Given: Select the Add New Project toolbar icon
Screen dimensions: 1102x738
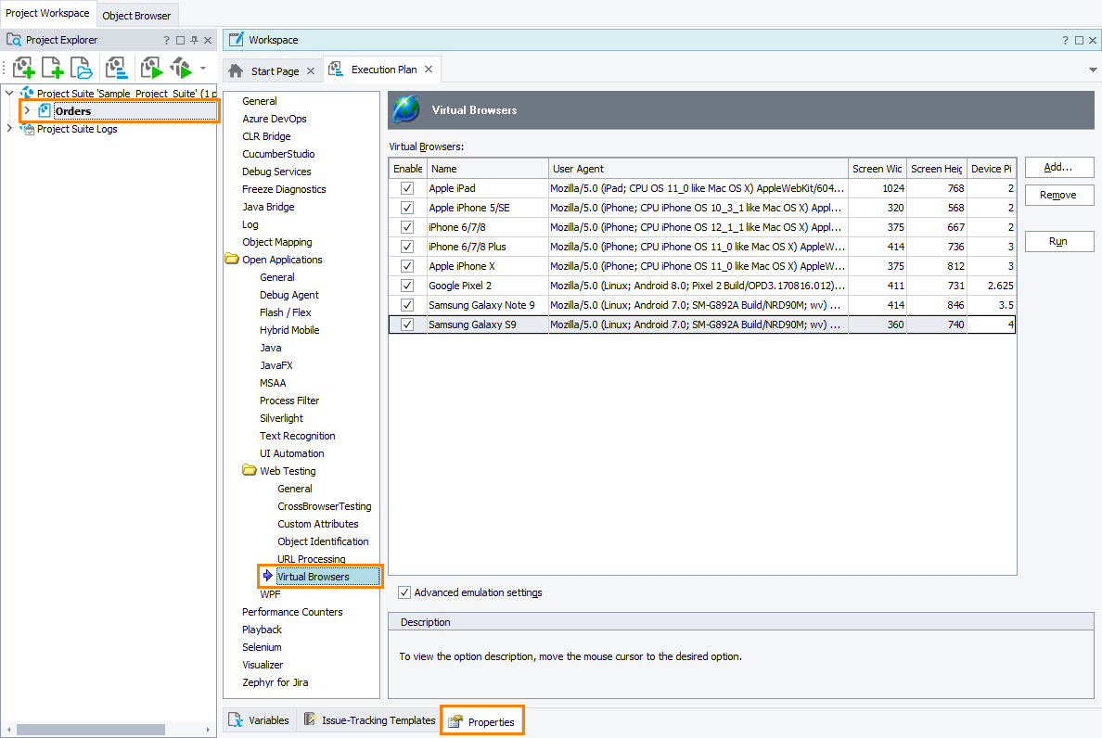Looking at the screenshot, I should [x=23, y=68].
